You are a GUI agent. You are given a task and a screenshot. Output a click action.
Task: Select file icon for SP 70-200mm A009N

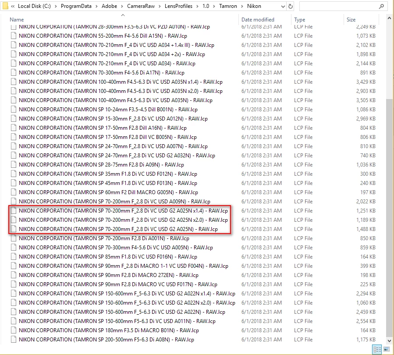pos(14,202)
